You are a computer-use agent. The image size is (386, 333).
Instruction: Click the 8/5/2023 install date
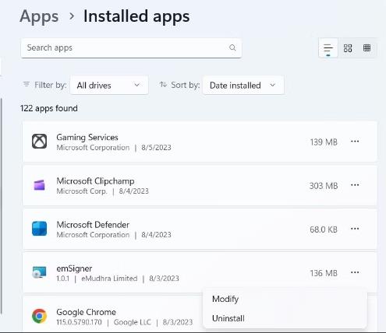click(x=156, y=148)
